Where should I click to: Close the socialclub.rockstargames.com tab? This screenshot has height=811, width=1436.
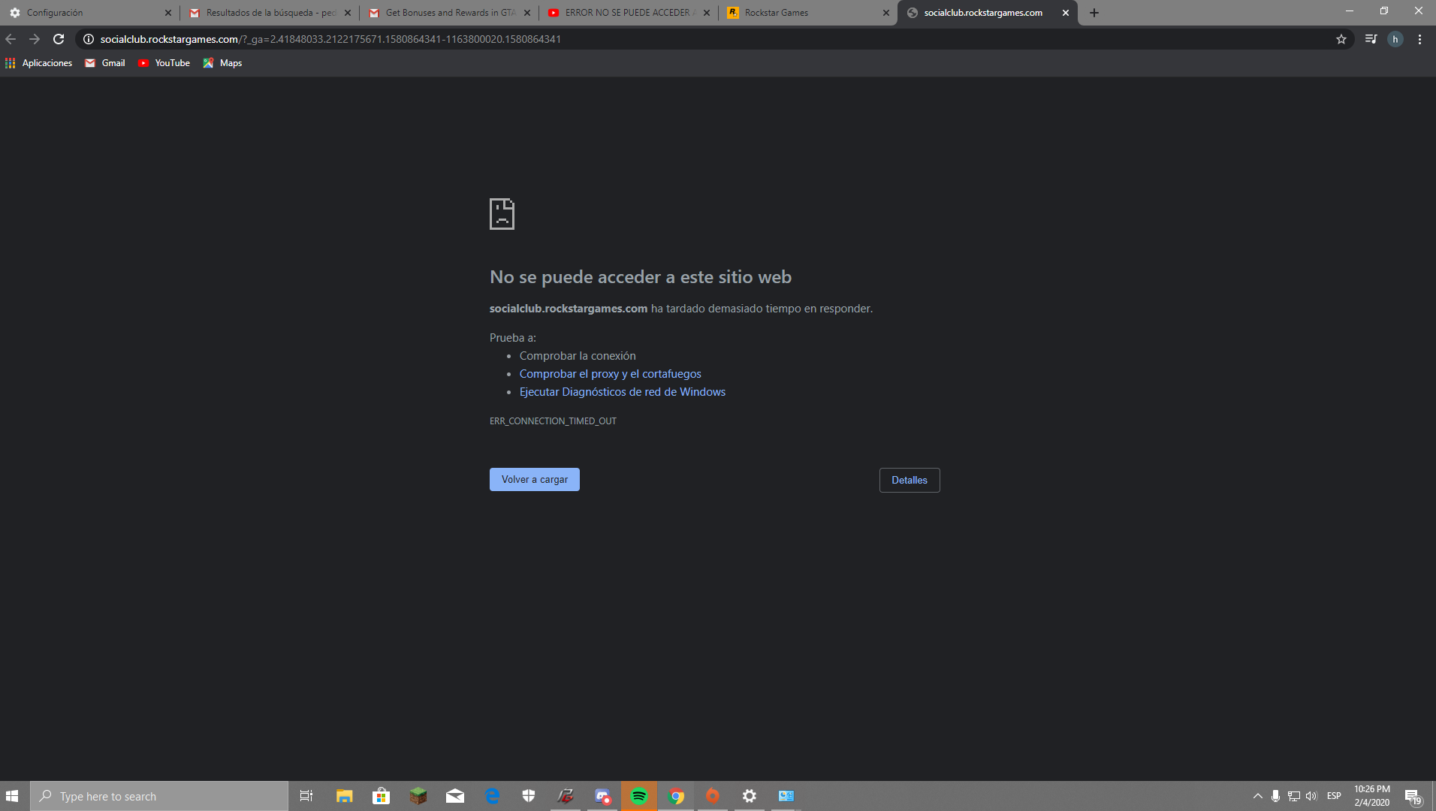tap(1065, 13)
